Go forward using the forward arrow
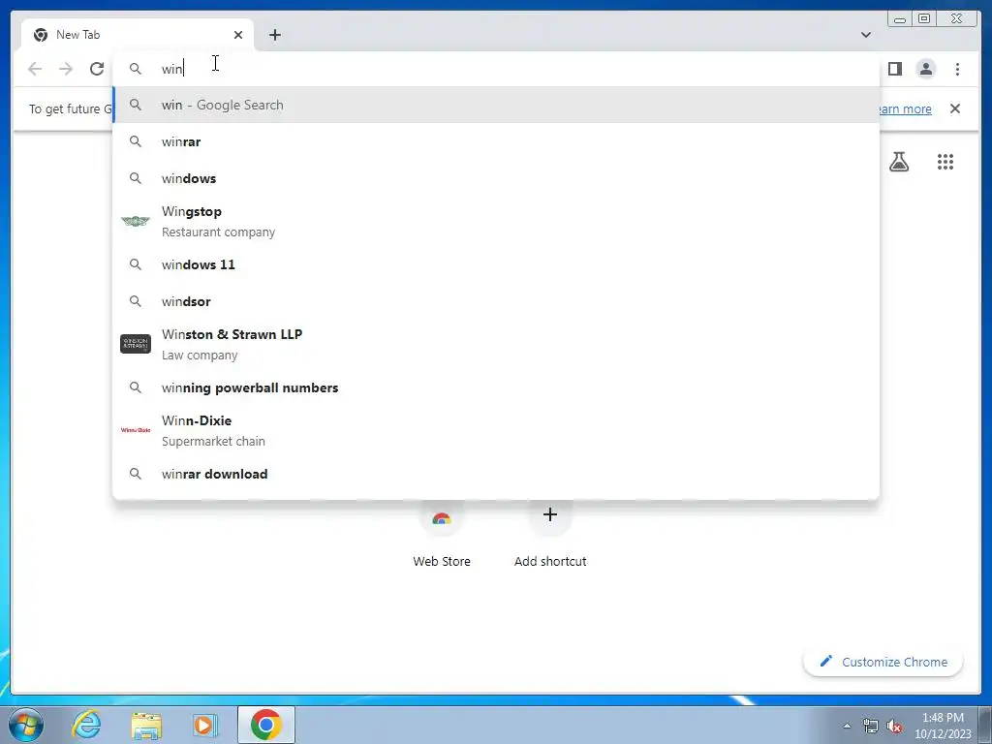This screenshot has height=744, width=992. coord(66,69)
